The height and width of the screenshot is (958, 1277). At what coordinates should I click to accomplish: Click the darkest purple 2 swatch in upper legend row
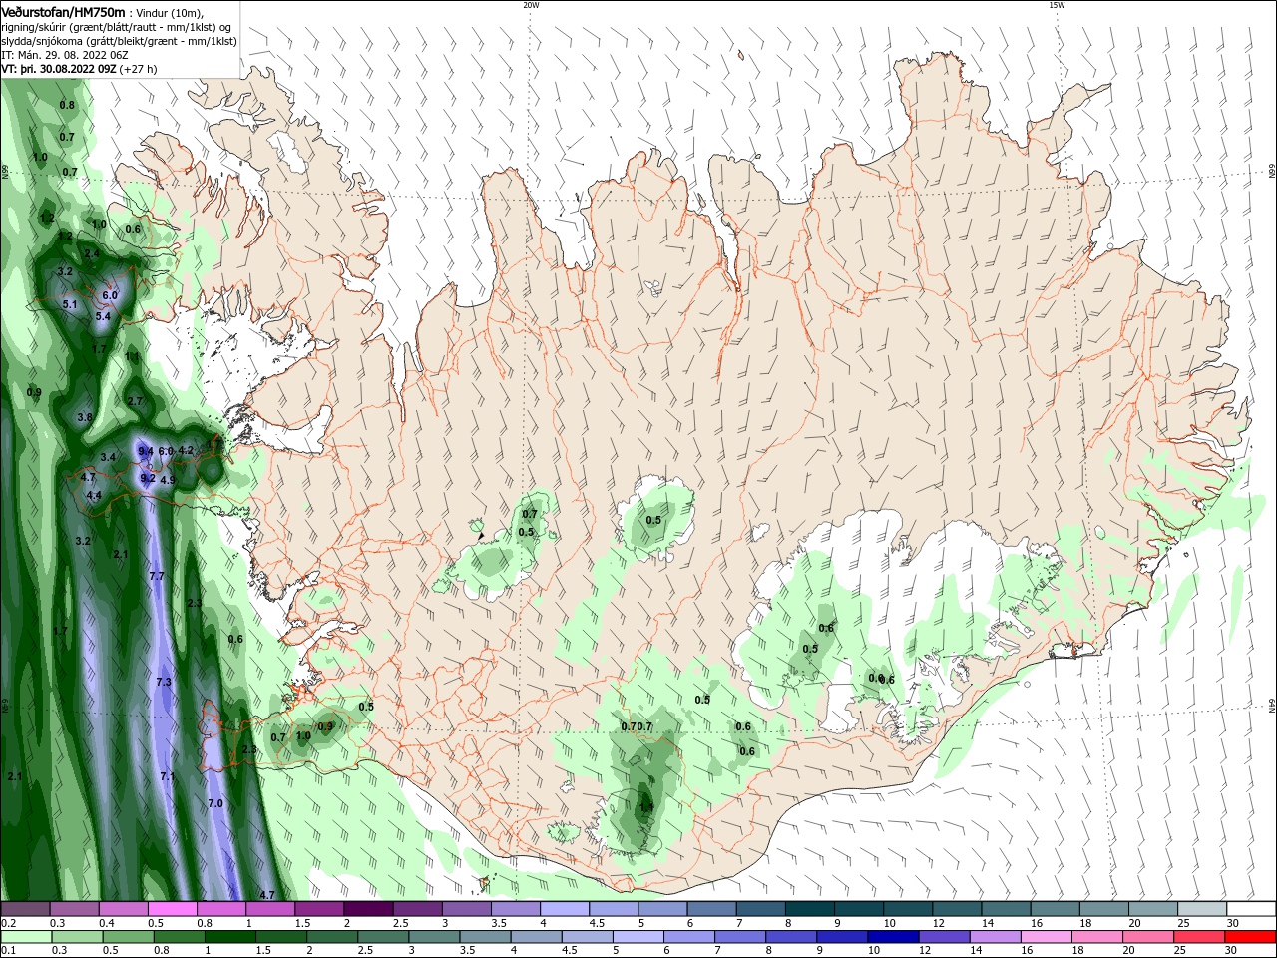pyautogui.click(x=368, y=909)
